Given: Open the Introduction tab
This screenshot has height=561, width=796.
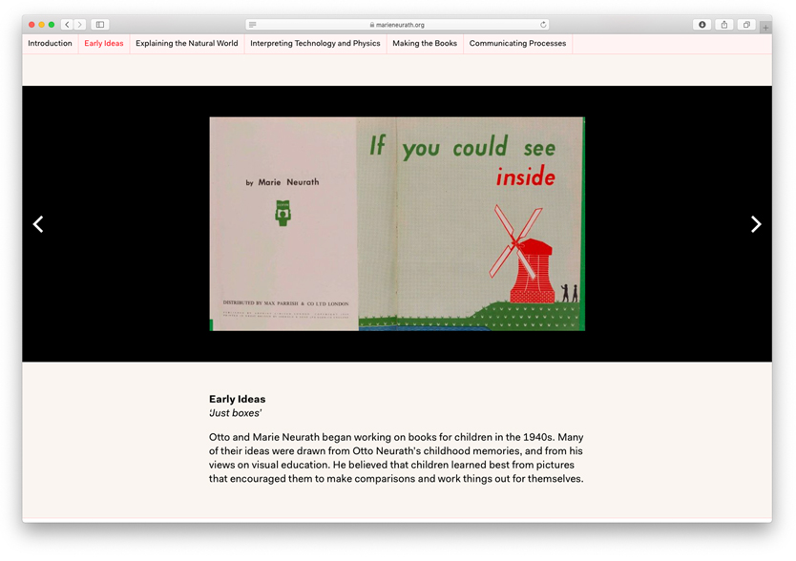Looking at the screenshot, I should click(x=50, y=44).
